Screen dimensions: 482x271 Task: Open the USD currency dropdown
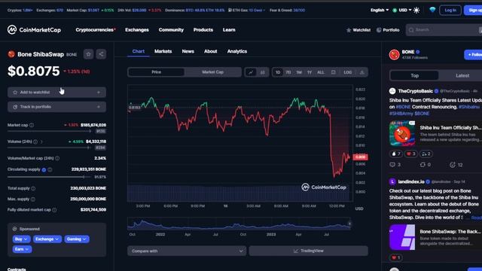[x=402, y=10]
